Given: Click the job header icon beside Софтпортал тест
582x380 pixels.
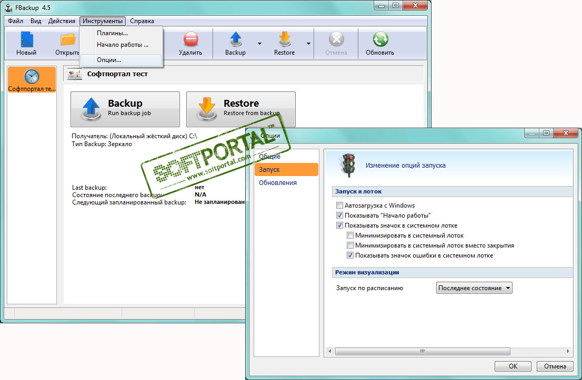Looking at the screenshot, I should tap(75, 74).
